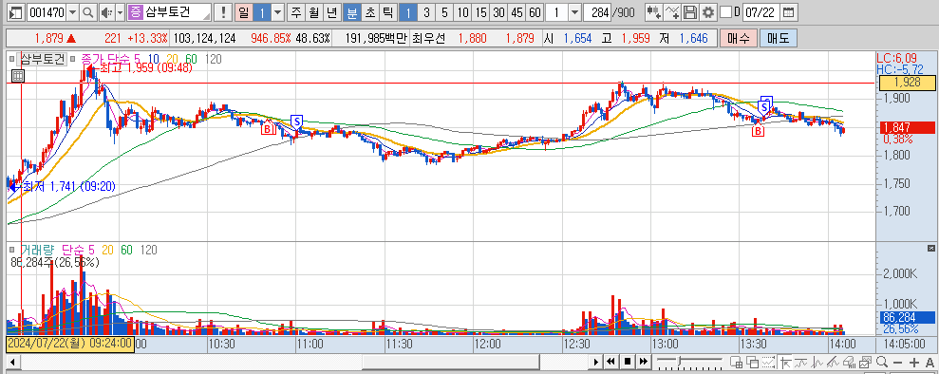Image resolution: width=939 pixels, height=374 pixels.
Task: Toggle the D checkbox beside the date
Action: pos(725,12)
